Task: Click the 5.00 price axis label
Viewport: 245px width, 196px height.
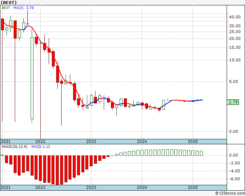Action: click(233, 81)
